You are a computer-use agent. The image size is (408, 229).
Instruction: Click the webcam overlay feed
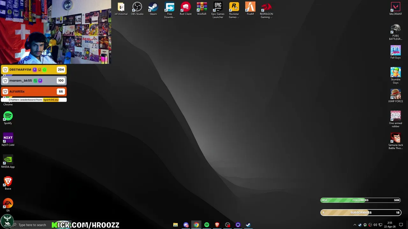pyautogui.click(x=55, y=32)
